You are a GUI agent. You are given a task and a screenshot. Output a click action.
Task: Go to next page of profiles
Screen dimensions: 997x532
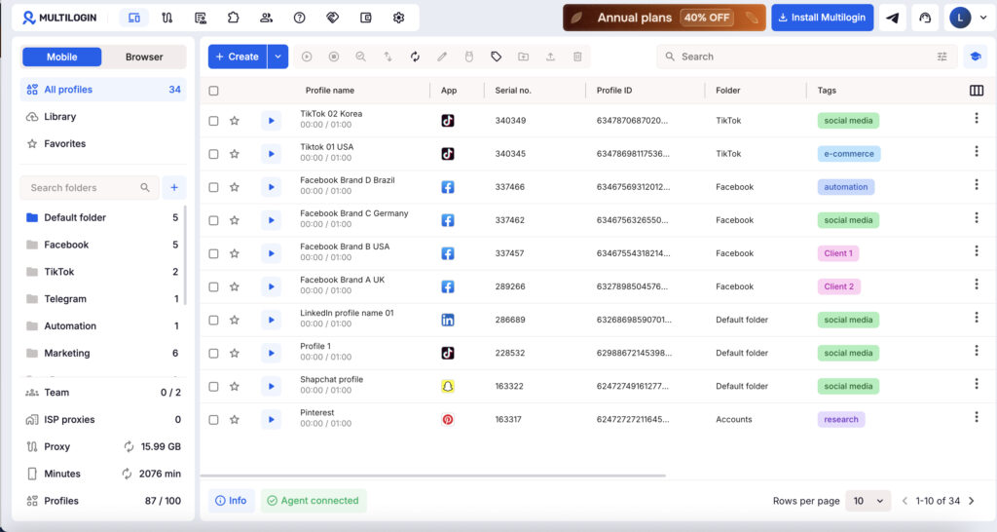(x=971, y=501)
